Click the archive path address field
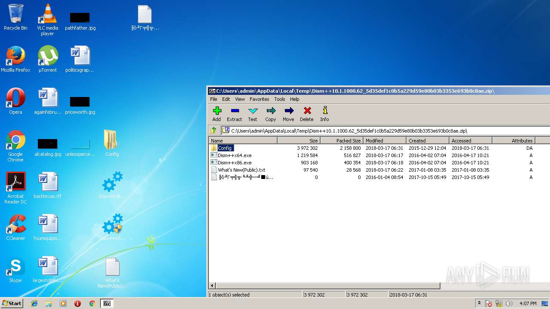This screenshot has height=309, width=550. (385, 130)
